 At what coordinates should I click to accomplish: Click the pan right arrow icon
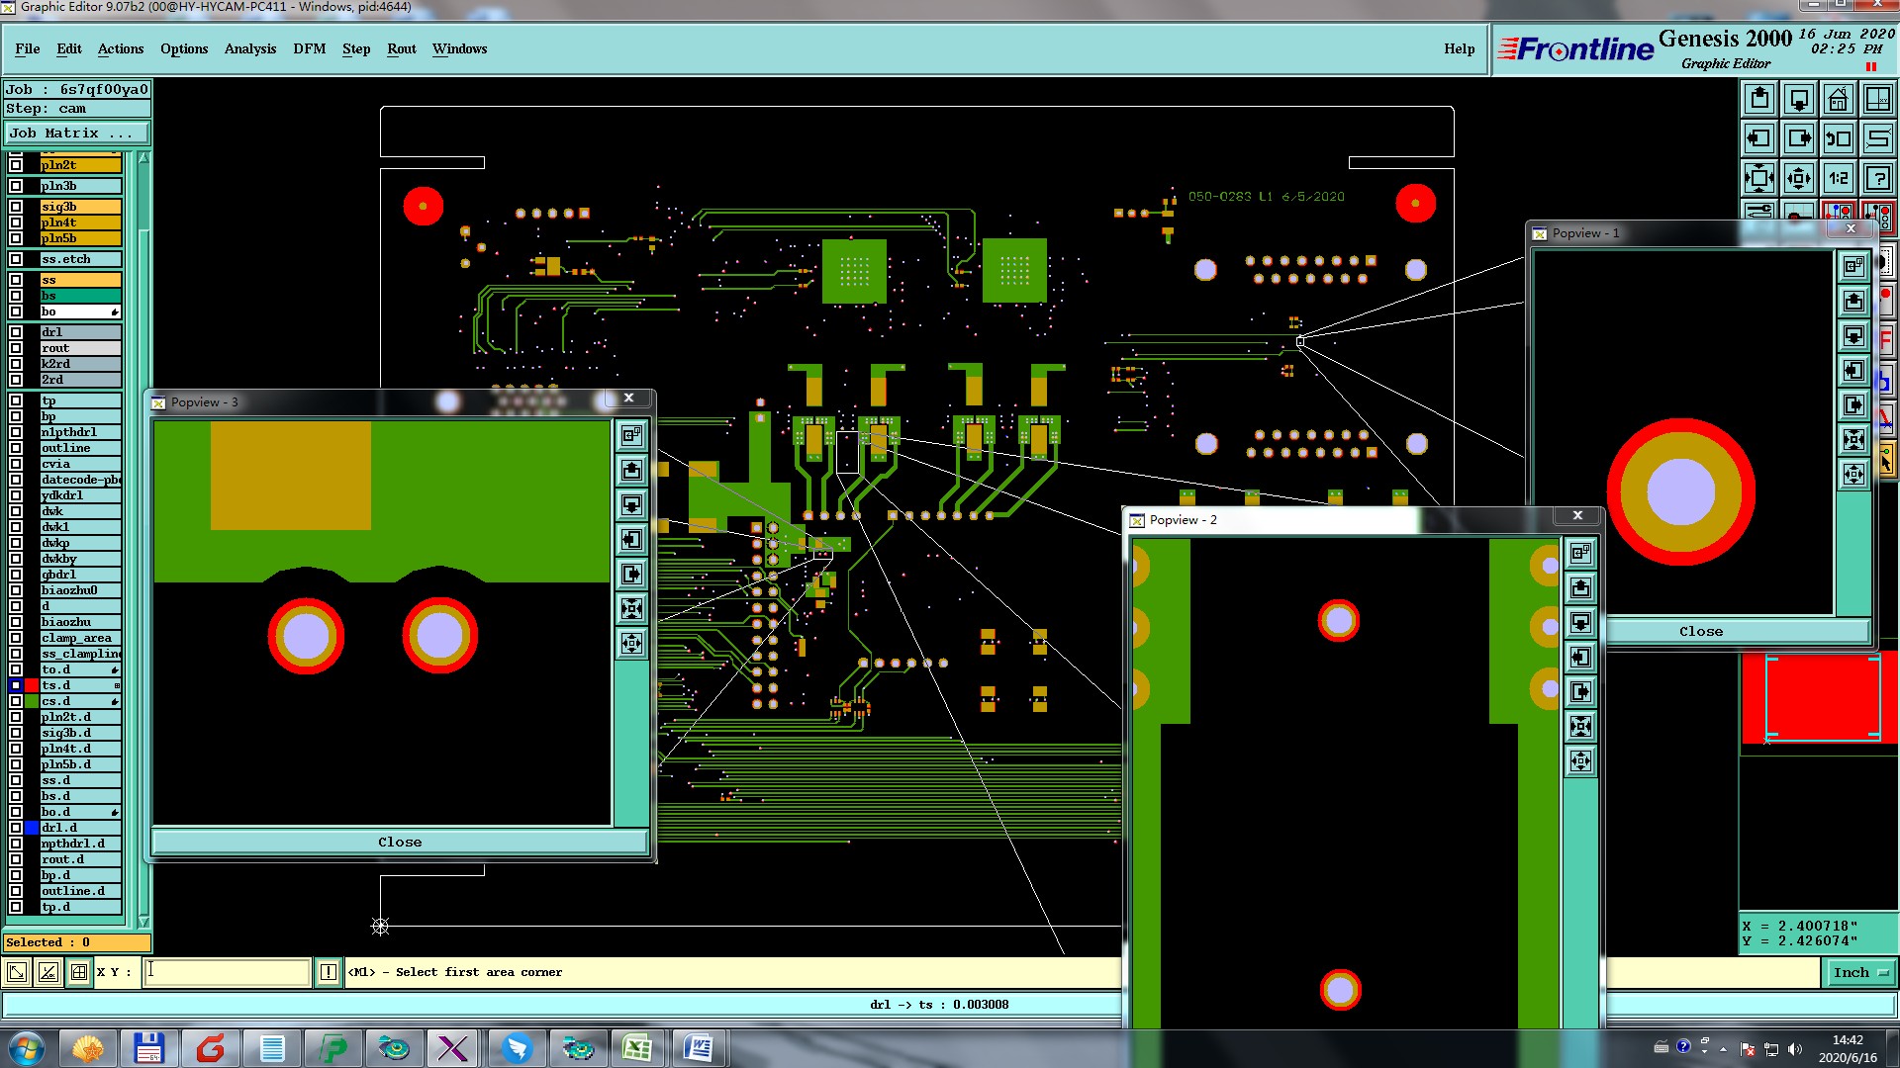[x=1799, y=138]
